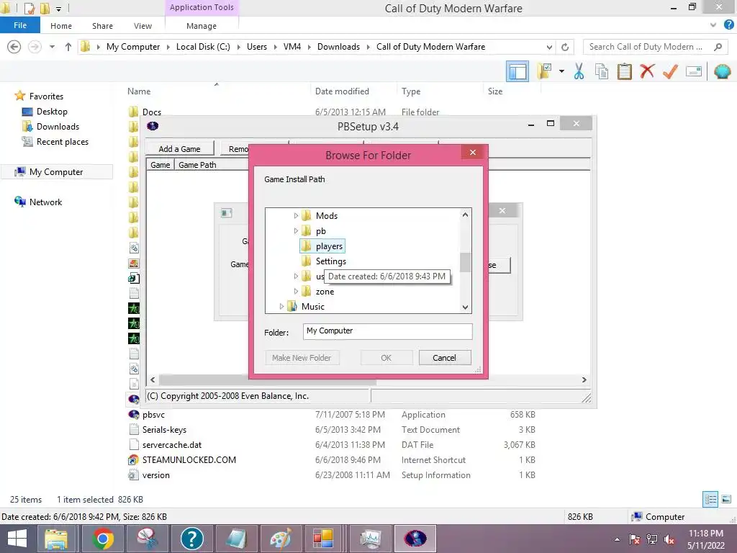Image resolution: width=737 pixels, height=553 pixels.
Task: Click the Folder text field
Action: click(x=387, y=331)
